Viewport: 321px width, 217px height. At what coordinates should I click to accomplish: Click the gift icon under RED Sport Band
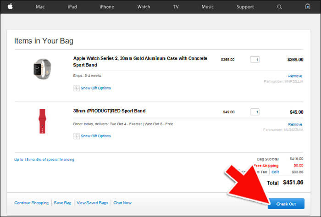click(x=77, y=136)
